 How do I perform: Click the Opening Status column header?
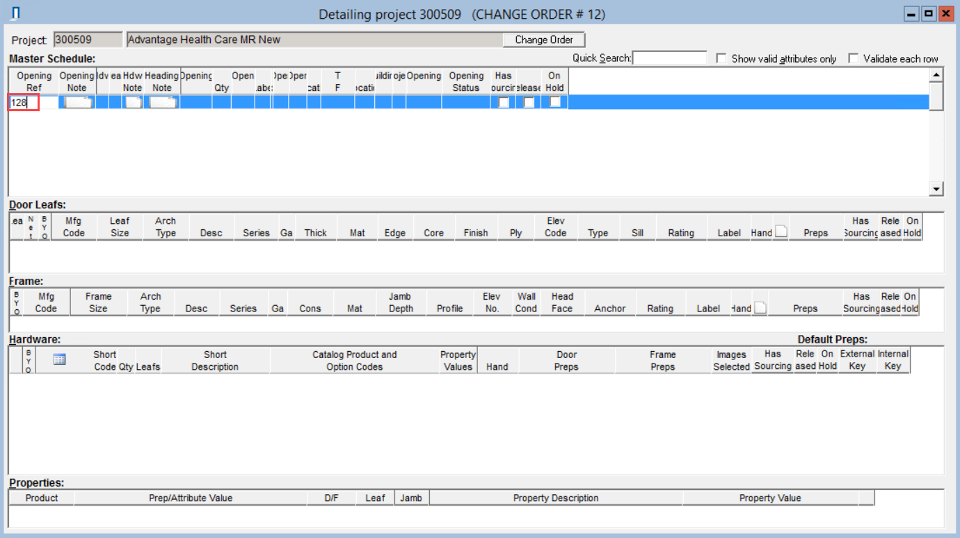(466, 81)
